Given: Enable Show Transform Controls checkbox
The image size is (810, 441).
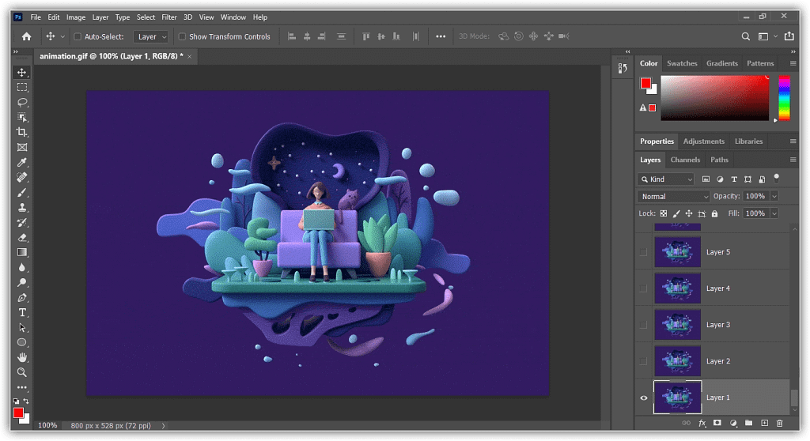Looking at the screenshot, I should pos(182,36).
